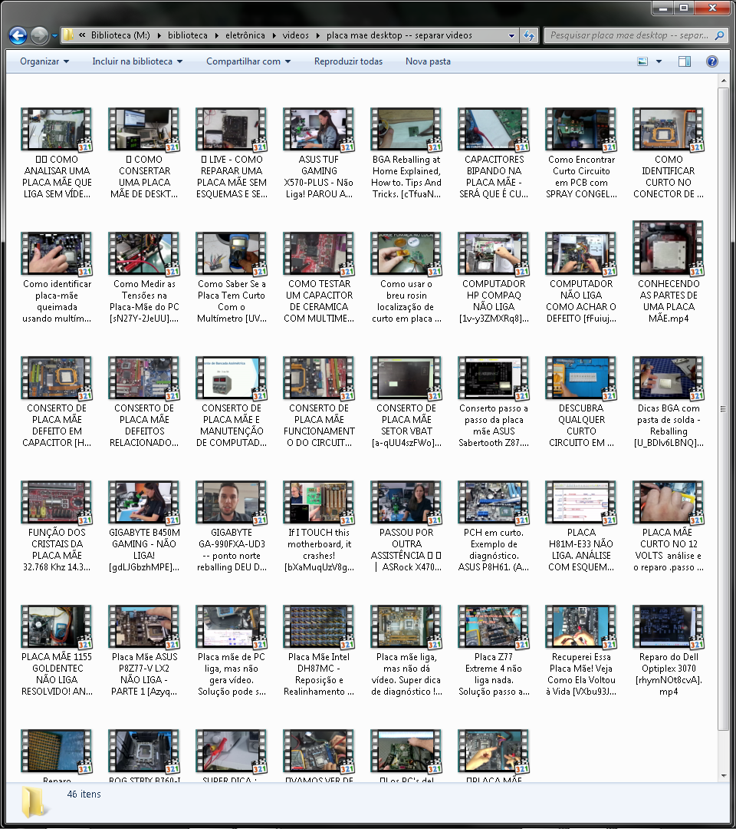Expand arrow after 'Biblioteca (M:)' breadcrumb
Screen dimensions: 736x829
click(159, 35)
